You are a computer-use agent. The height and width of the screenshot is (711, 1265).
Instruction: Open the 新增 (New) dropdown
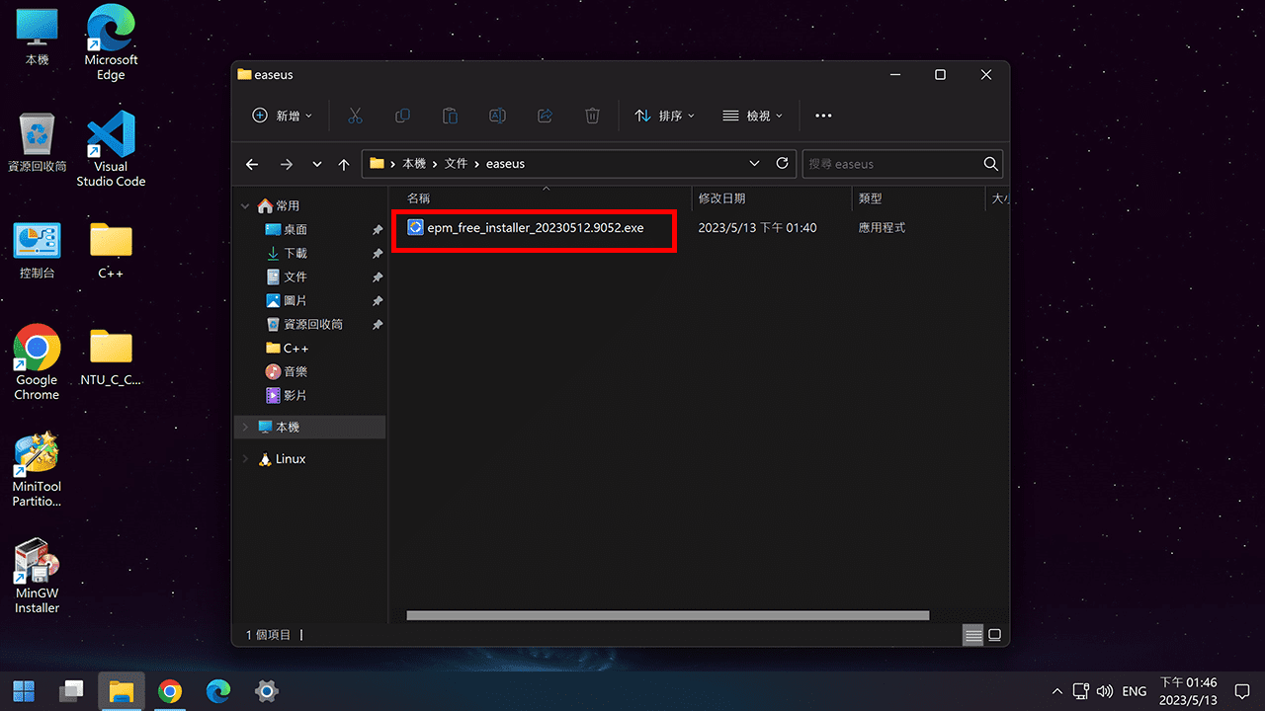(283, 116)
